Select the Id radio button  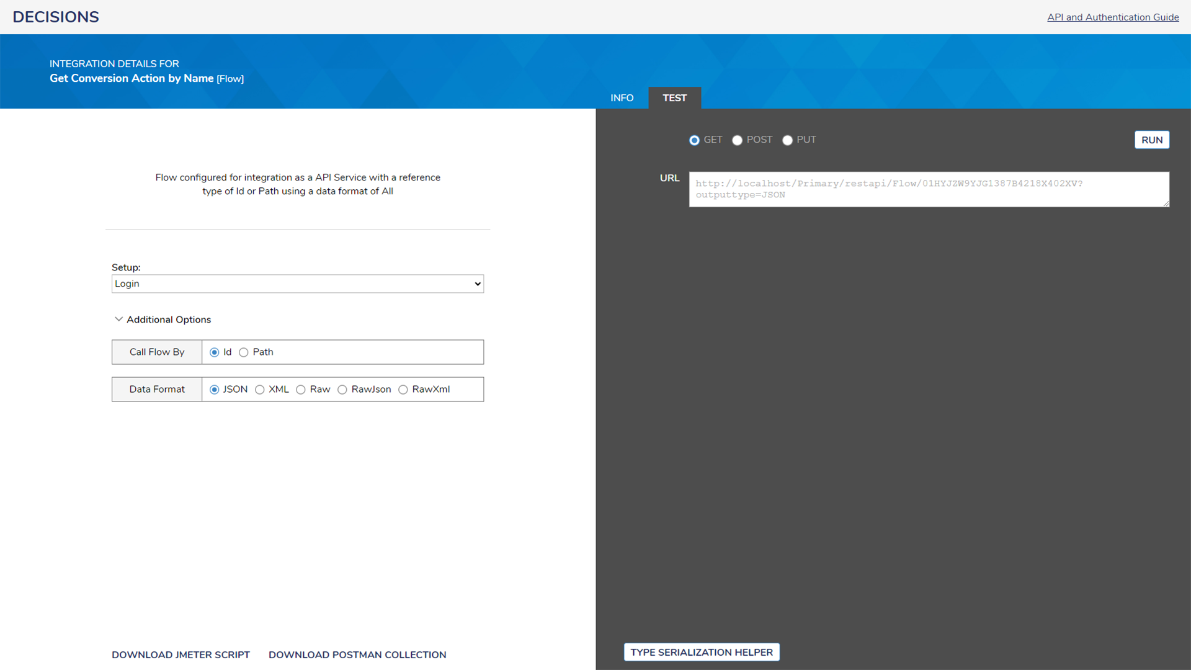click(x=215, y=352)
